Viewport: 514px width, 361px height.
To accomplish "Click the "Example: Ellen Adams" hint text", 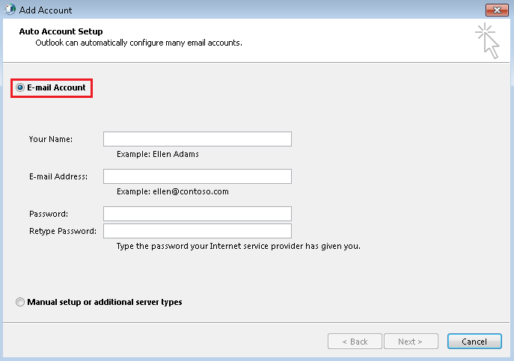I will click(158, 154).
